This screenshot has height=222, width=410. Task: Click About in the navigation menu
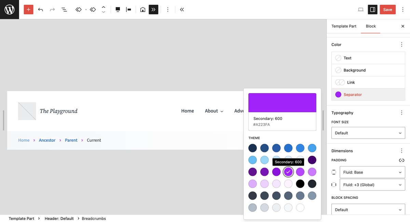point(211,111)
